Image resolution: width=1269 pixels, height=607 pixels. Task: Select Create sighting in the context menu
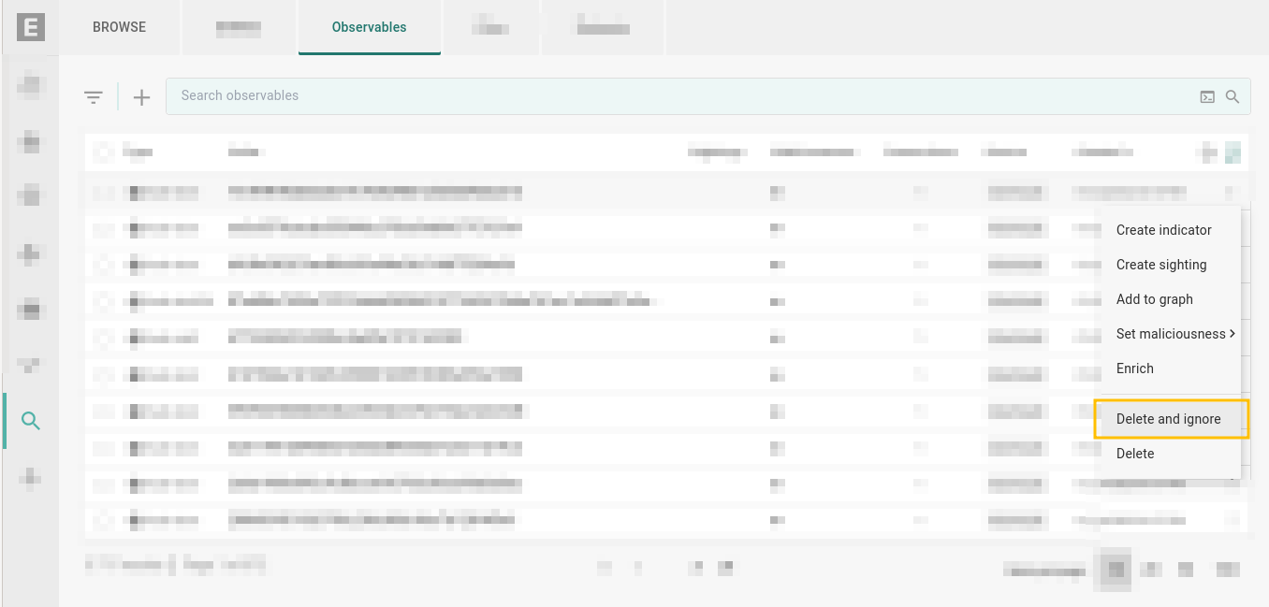[x=1160, y=265]
